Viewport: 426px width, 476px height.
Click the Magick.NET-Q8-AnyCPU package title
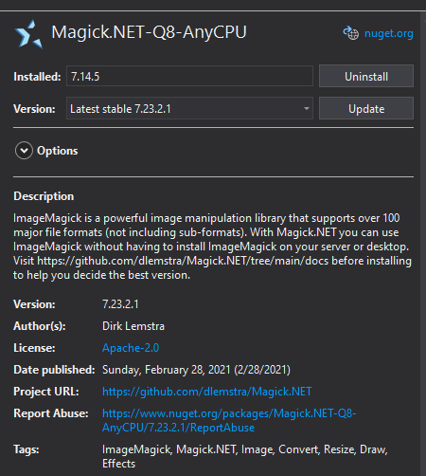point(149,32)
